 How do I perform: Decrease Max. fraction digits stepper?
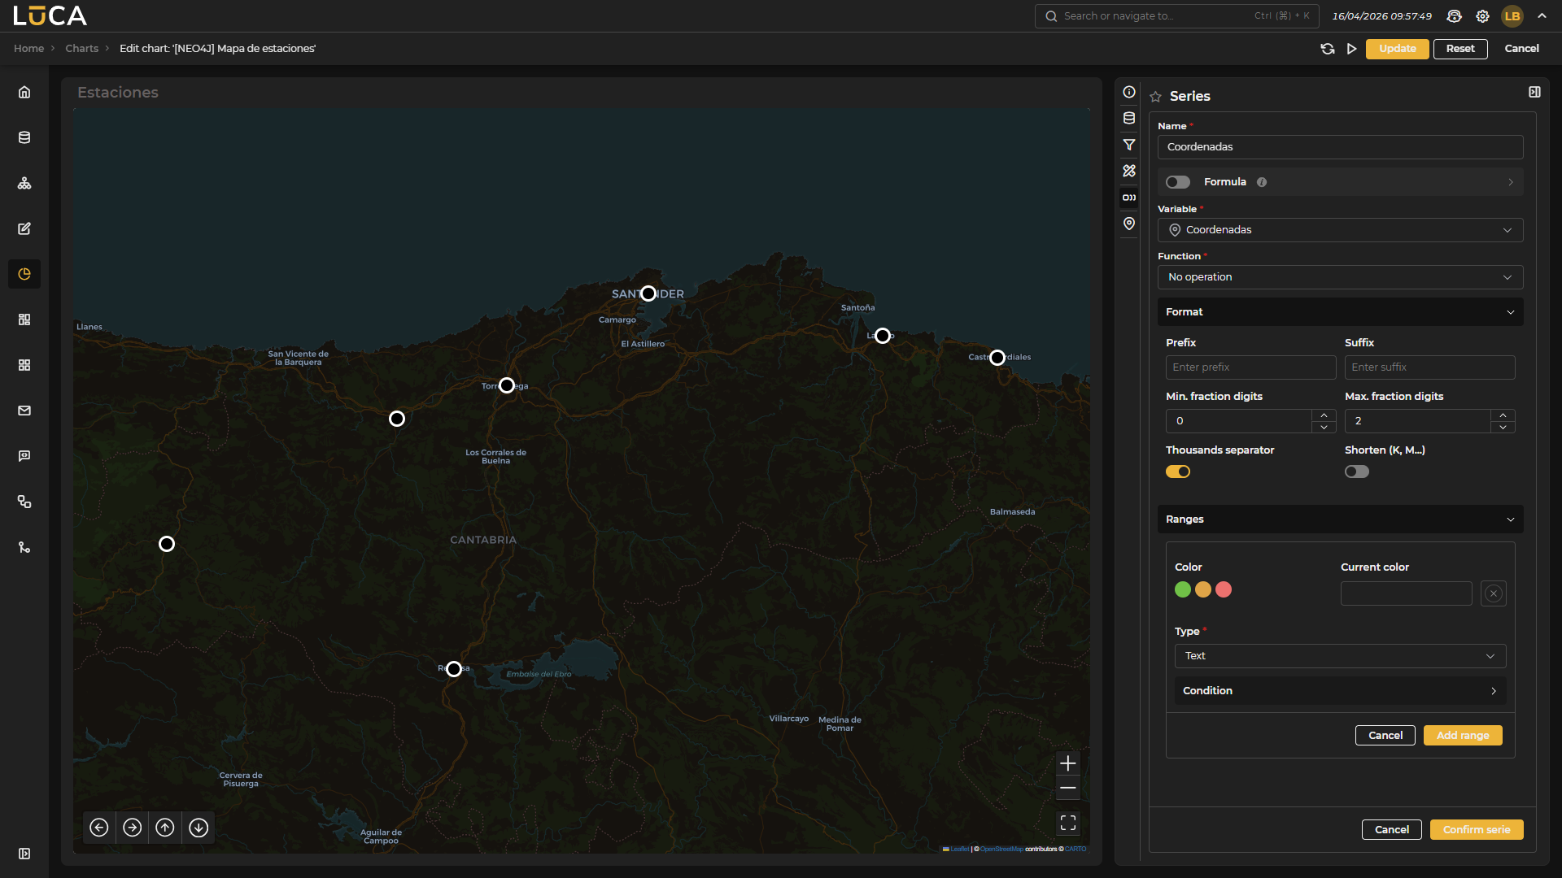pos(1503,427)
